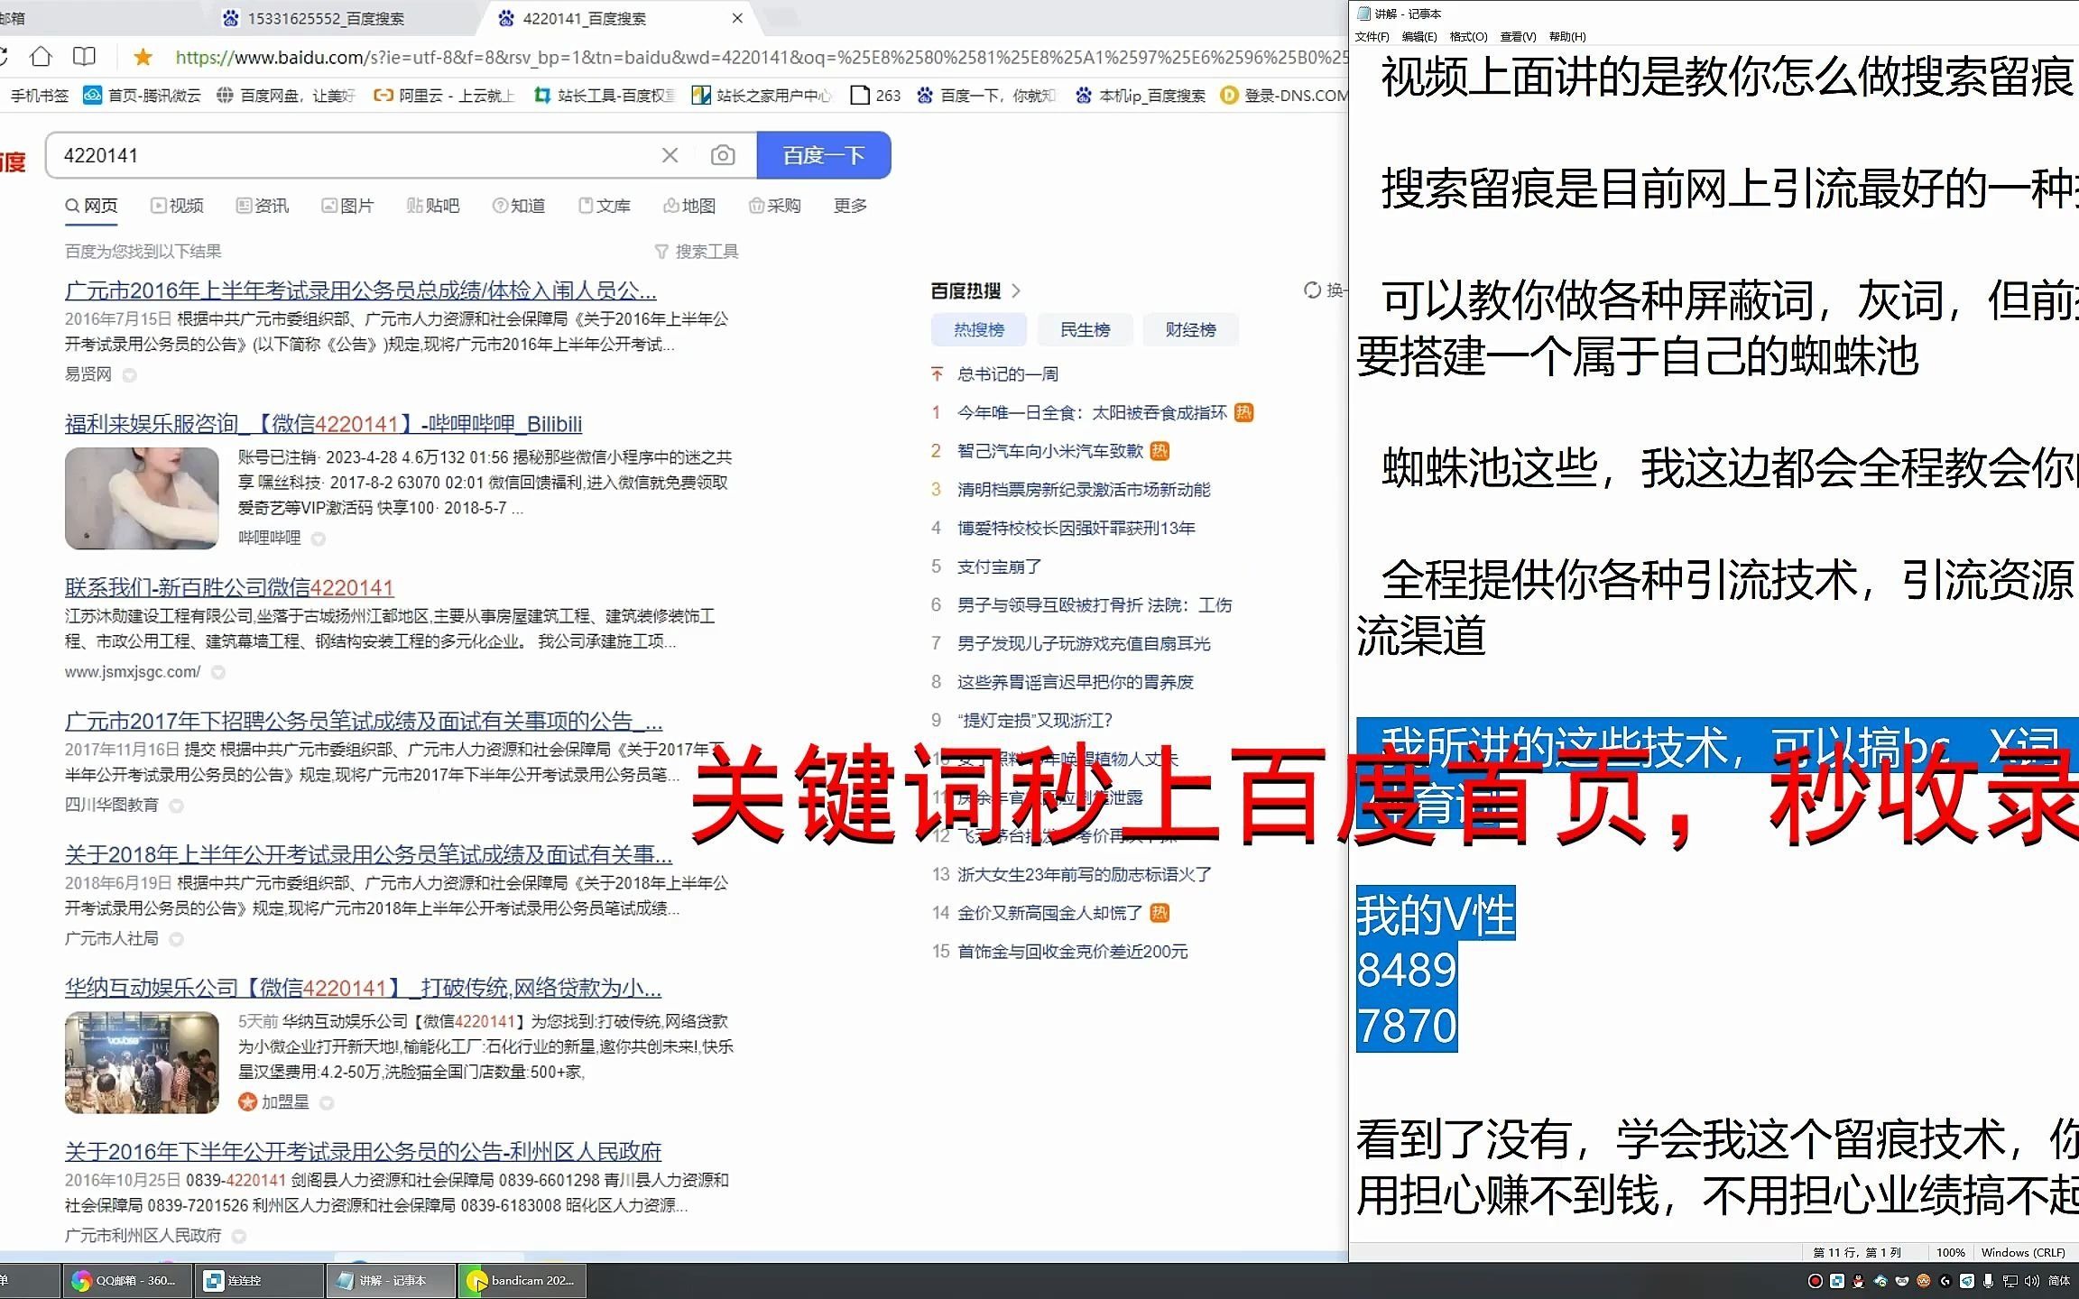Click the bandicam taskbar button
Screen dimensions: 2079x1299
click(522, 1281)
